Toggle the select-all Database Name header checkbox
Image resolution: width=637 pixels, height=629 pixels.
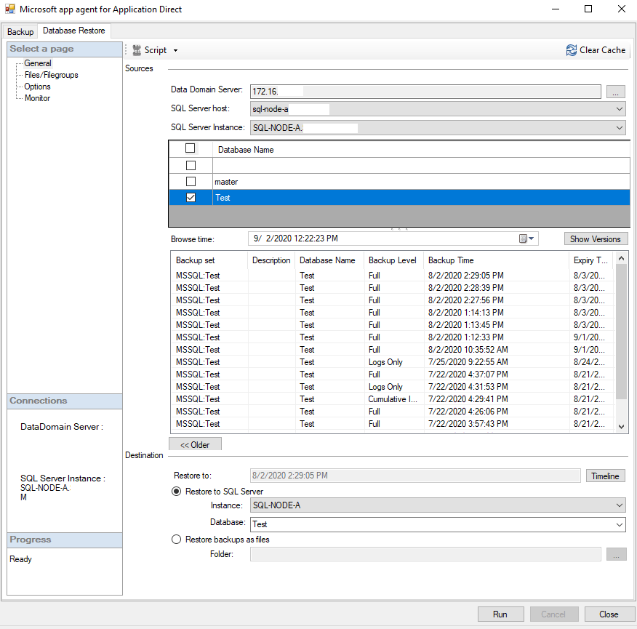coord(191,148)
